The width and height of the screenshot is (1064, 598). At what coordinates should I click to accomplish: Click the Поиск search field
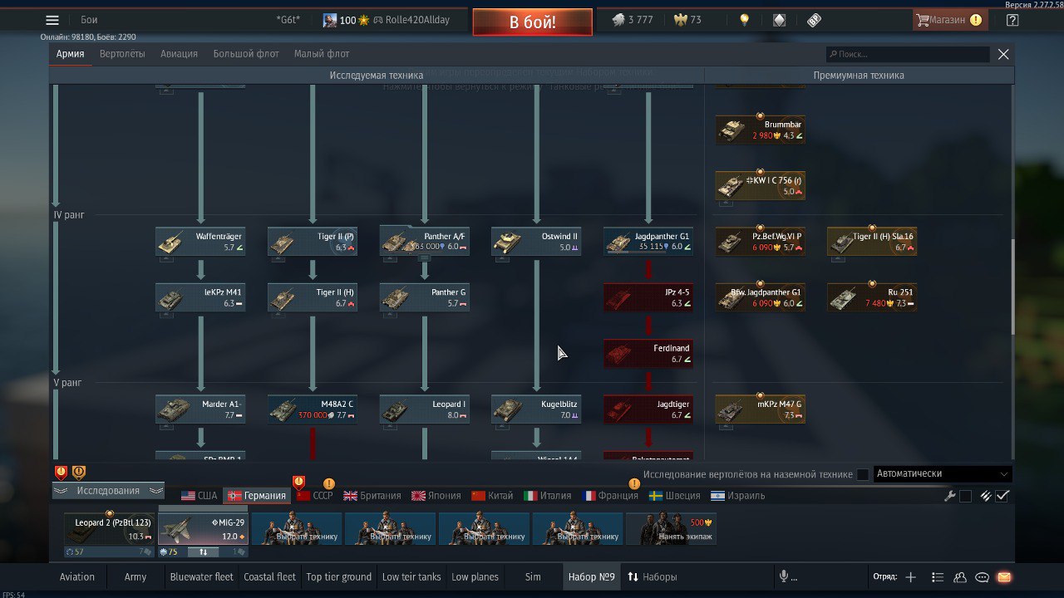pos(908,54)
